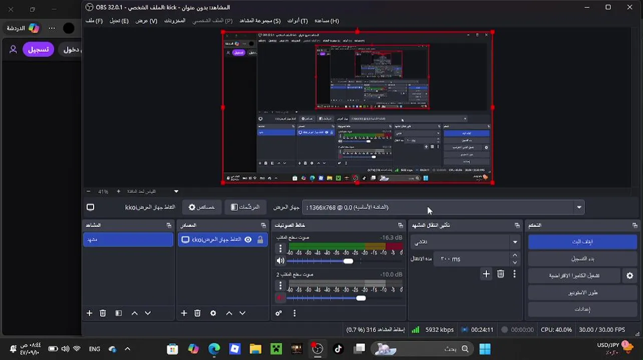Open the Tools (T) menu

click(297, 20)
